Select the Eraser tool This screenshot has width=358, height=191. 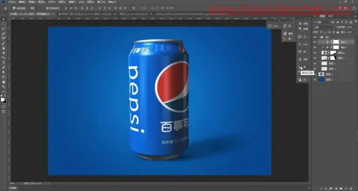pos(4,53)
